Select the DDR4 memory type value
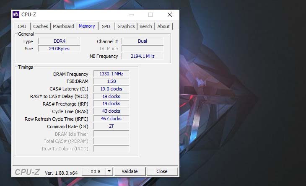 pos(59,41)
